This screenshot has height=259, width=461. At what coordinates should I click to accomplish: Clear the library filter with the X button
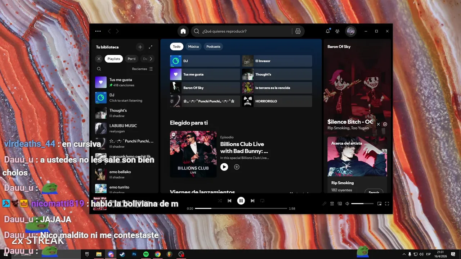pos(99,59)
